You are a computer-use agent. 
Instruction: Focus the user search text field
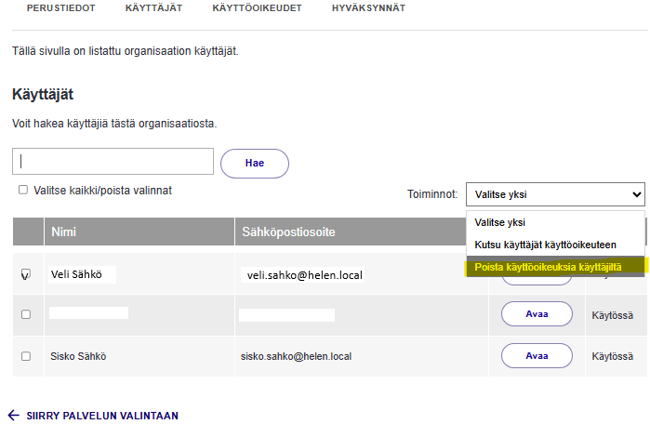pos(113,162)
